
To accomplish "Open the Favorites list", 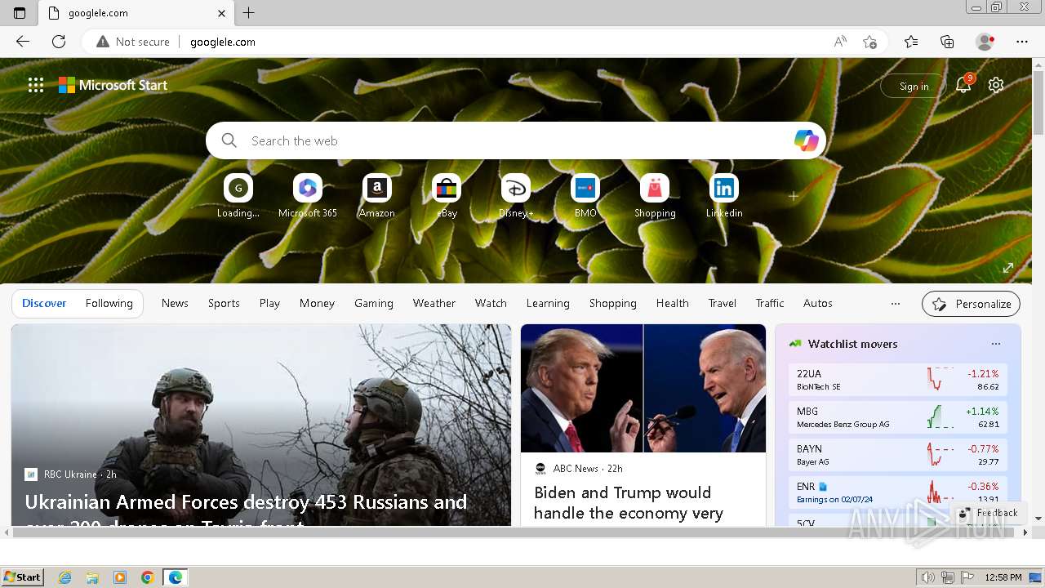I will [911, 42].
